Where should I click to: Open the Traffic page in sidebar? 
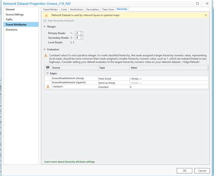21,19
